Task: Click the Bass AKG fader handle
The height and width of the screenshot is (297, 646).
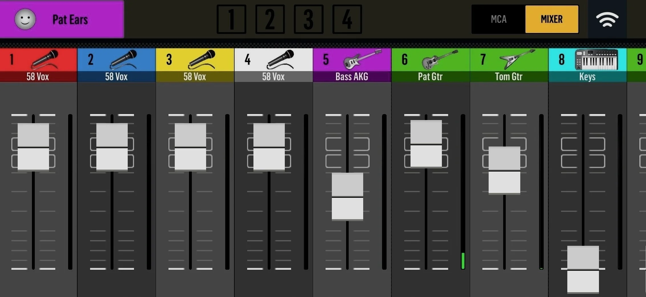Action: pos(348,197)
